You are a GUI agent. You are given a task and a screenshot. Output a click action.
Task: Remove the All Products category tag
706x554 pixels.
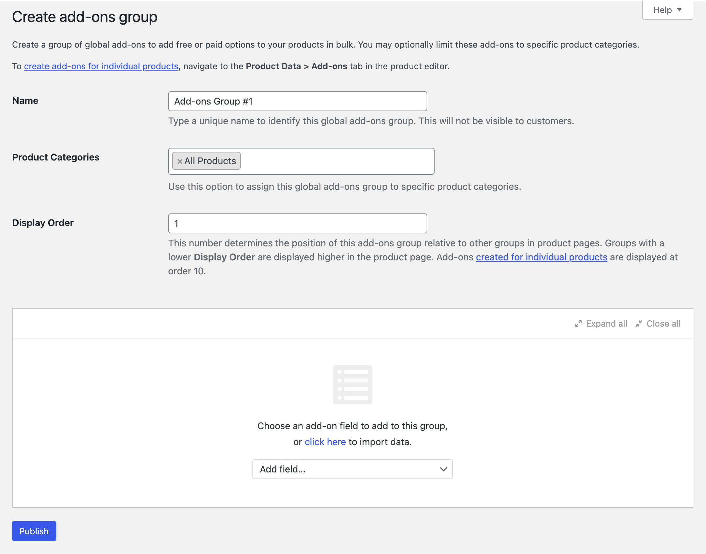pos(179,161)
